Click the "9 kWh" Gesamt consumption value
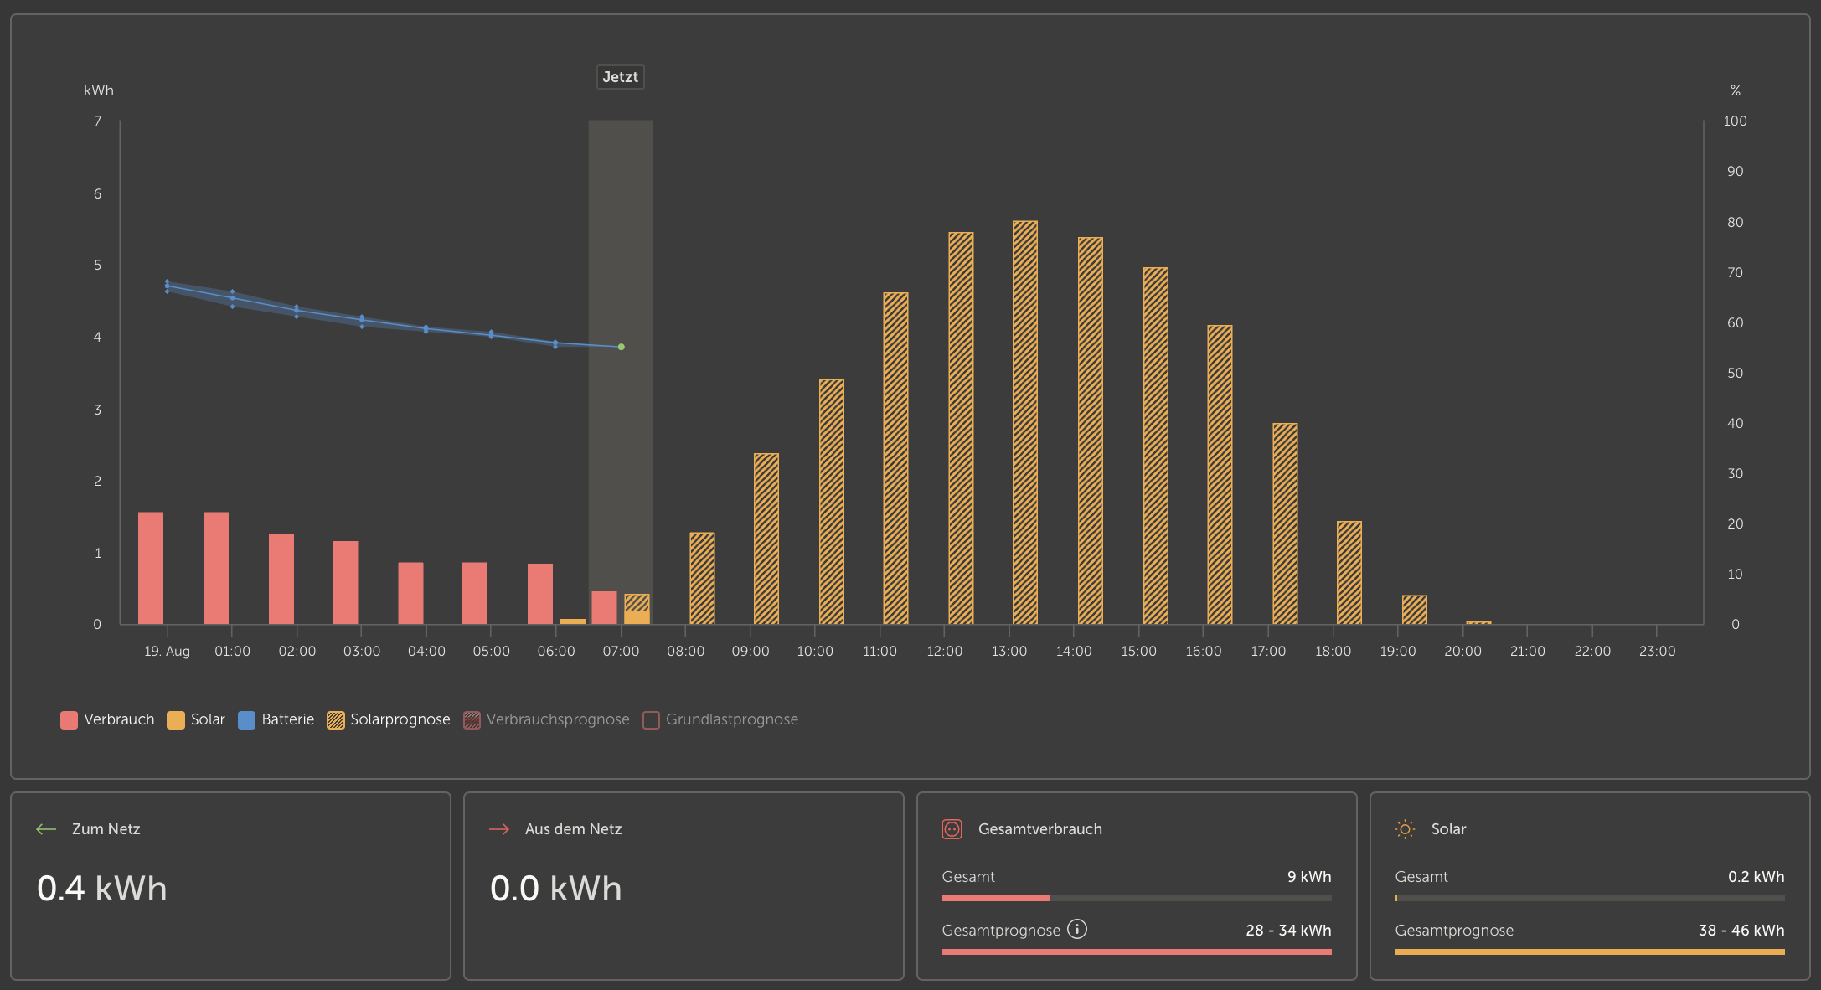 [1309, 877]
